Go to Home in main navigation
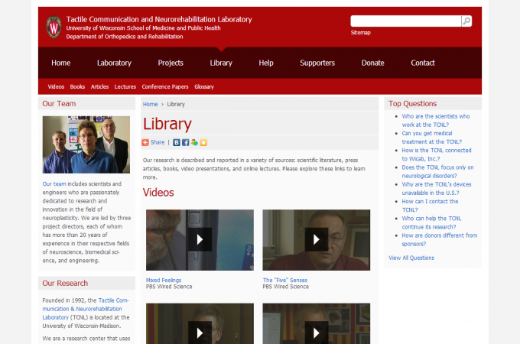Screen dimensions: 520x344 61,63
